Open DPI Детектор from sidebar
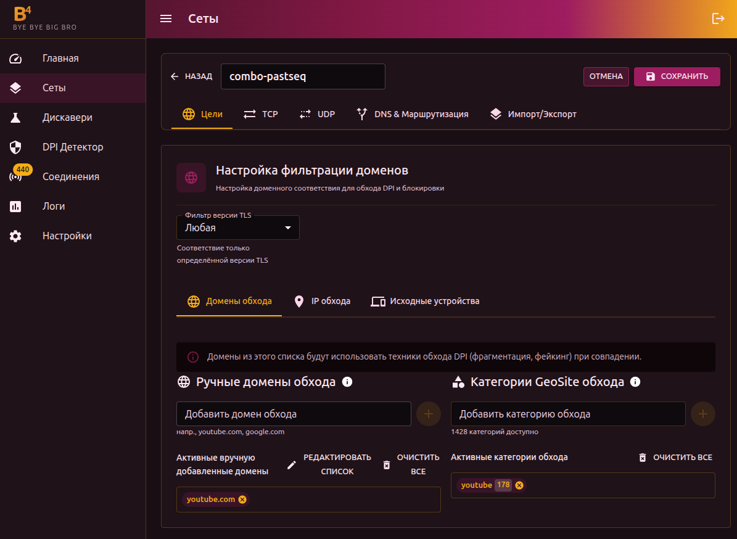Viewport: 737px width, 539px height. pos(72,147)
